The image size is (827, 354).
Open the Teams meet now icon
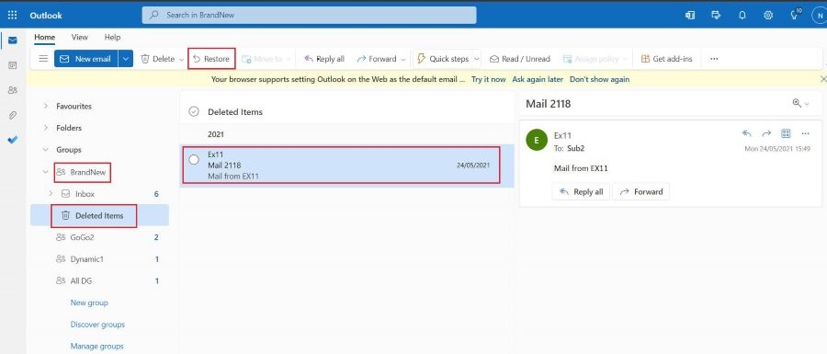pyautogui.click(x=690, y=15)
